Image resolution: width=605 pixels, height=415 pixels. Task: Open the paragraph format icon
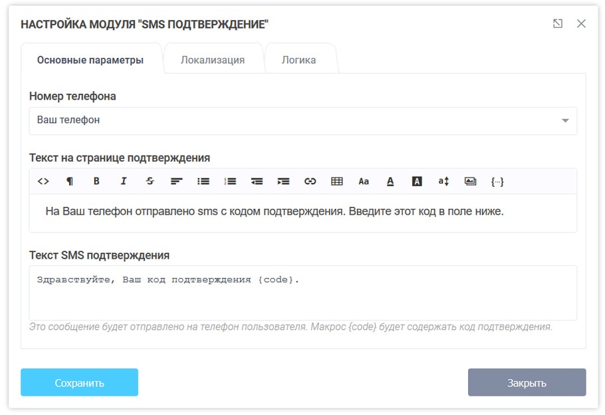[69, 180]
